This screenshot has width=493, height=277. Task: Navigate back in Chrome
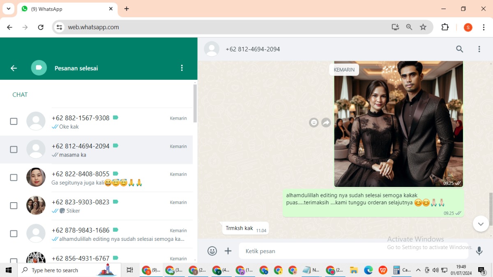(10, 27)
